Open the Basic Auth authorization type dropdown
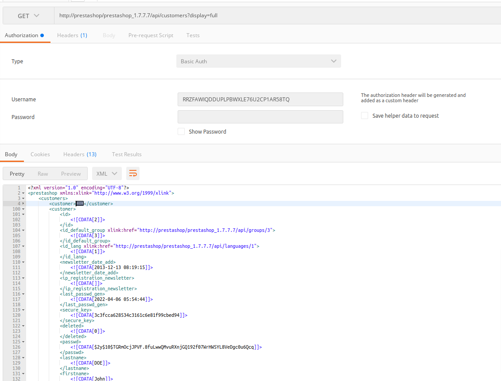This screenshot has width=501, height=381. click(x=258, y=61)
